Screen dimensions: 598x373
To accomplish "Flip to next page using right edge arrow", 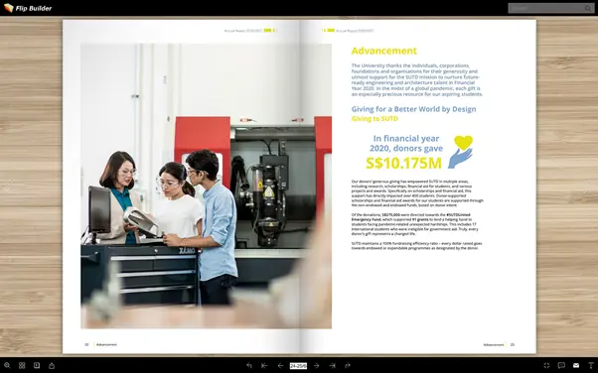I will [x=588, y=186].
